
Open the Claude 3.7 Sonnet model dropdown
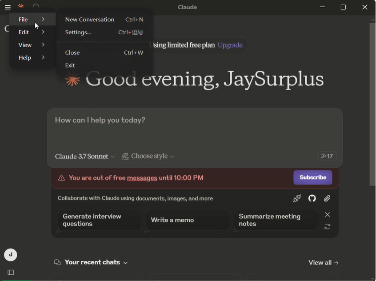coord(85,157)
